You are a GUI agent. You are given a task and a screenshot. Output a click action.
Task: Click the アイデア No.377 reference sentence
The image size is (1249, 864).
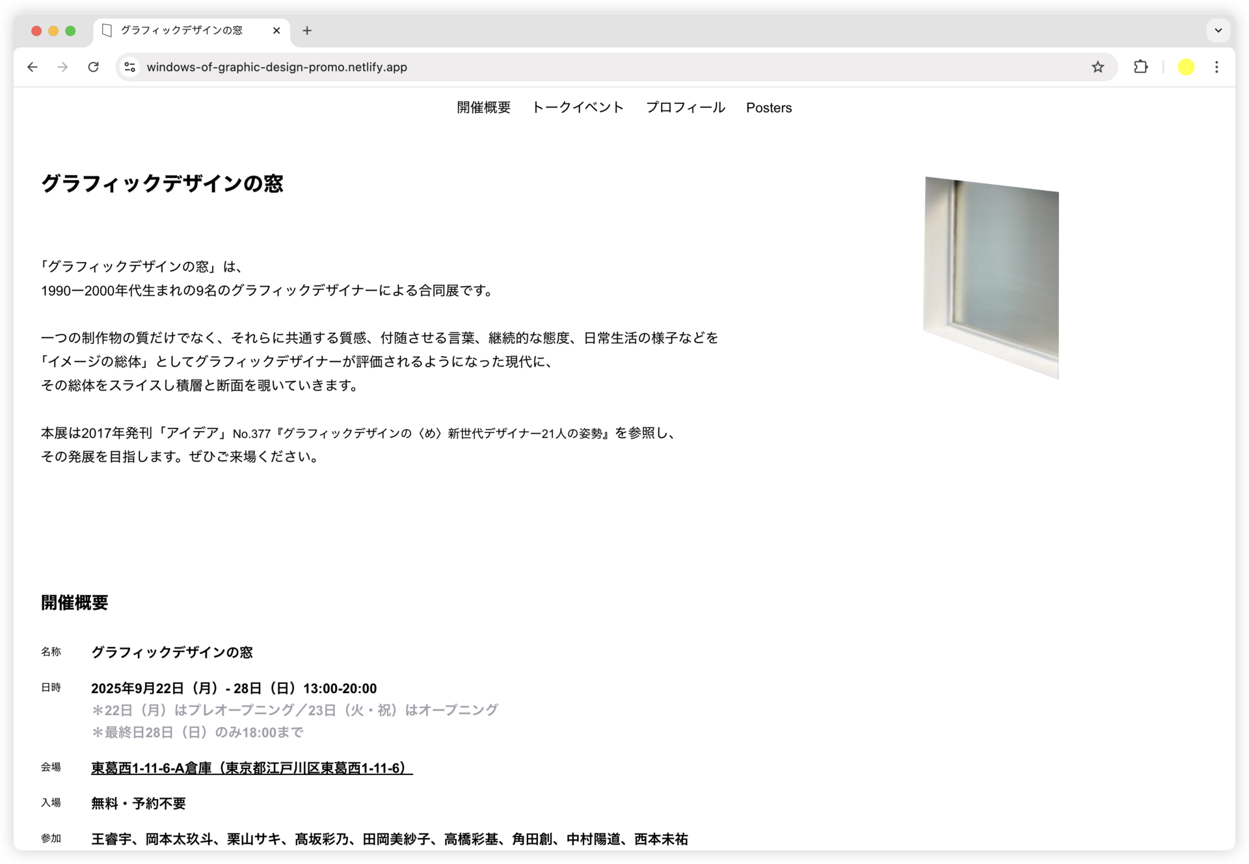[x=360, y=433]
